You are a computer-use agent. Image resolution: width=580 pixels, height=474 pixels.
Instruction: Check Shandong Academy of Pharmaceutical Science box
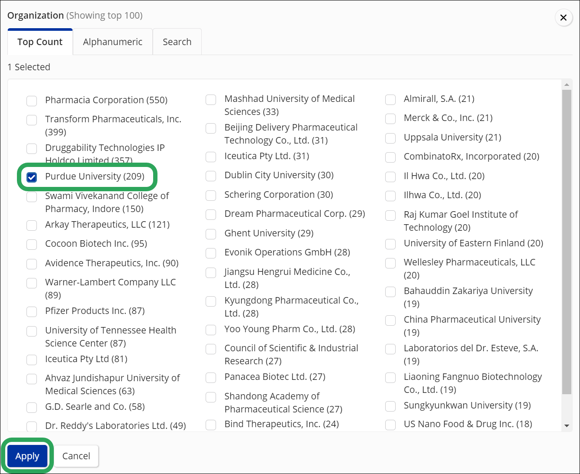(211, 397)
